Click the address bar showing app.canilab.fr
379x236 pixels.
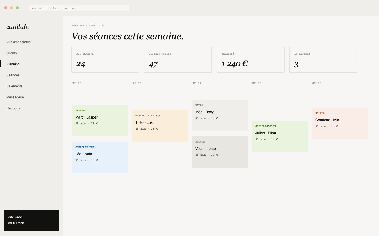click(x=79, y=8)
